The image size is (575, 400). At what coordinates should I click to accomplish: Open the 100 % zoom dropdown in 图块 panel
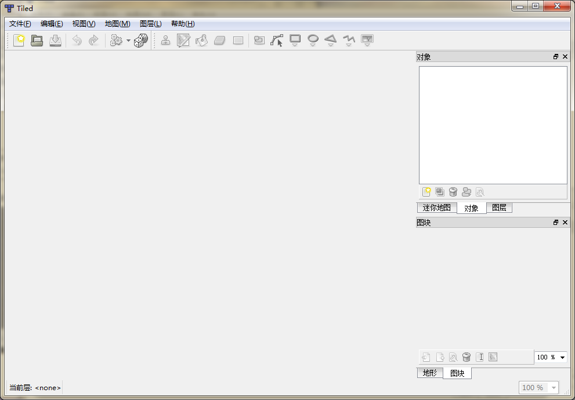pyautogui.click(x=551, y=357)
